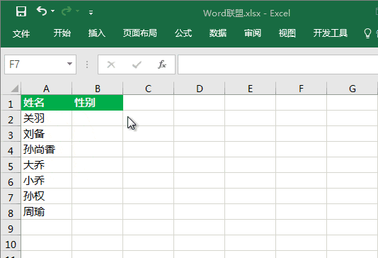The height and width of the screenshot is (258, 378).
Task: Switch to the 审阅 ribbon tab
Action: click(x=253, y=33)
